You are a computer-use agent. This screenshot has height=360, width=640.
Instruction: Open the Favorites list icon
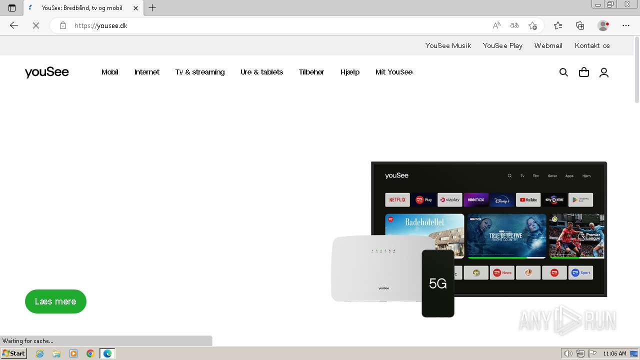point(558,25)
